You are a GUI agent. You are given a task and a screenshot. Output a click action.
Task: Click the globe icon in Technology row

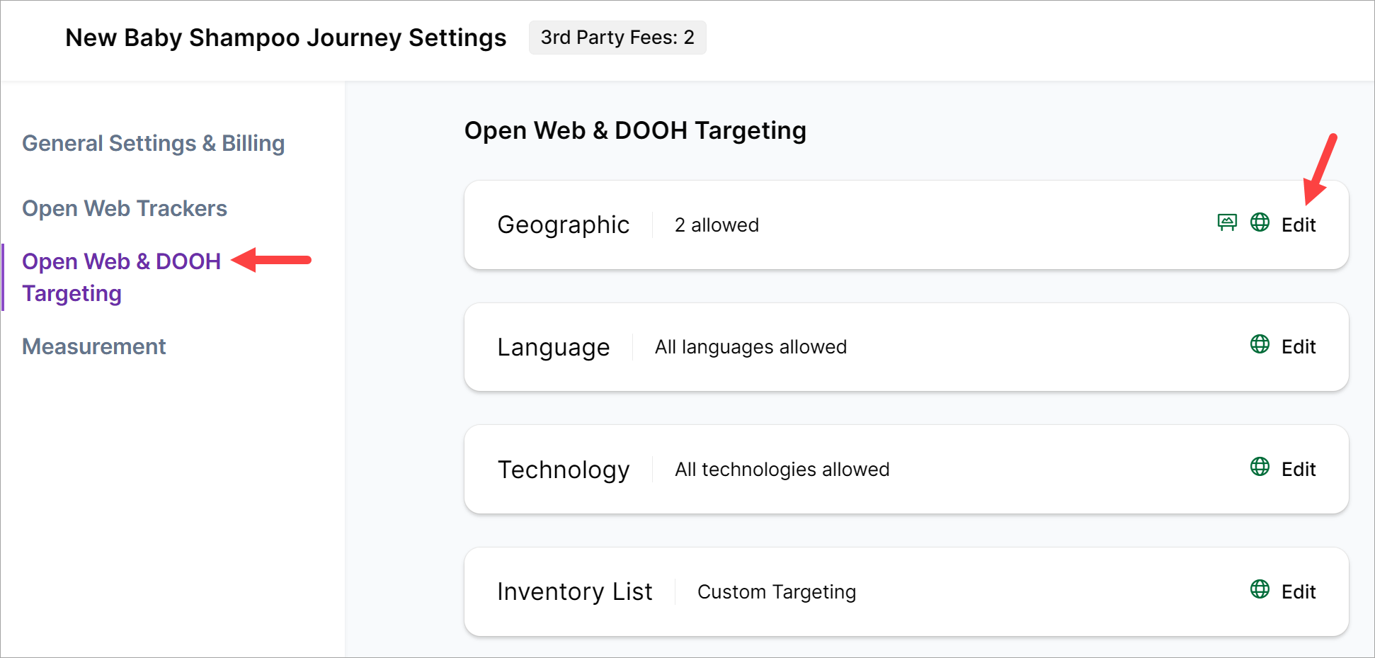[1260, 467]
